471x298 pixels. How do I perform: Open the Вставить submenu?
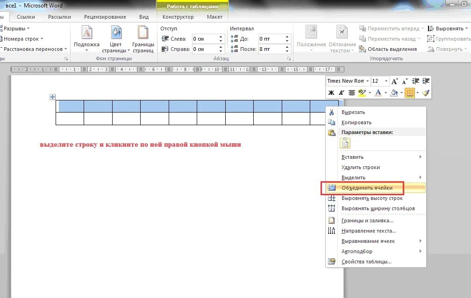tap(376, 157)
